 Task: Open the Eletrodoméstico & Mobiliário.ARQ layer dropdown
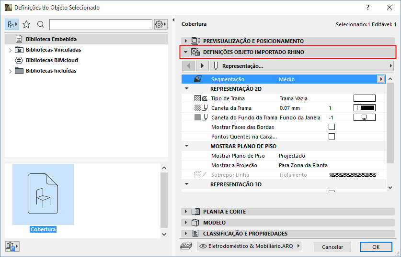pos(249,246)
